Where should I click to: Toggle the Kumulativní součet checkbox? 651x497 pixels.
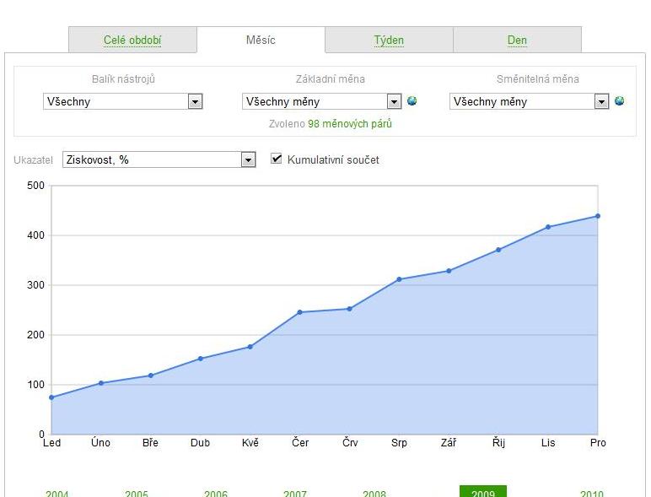click(277, 159)
